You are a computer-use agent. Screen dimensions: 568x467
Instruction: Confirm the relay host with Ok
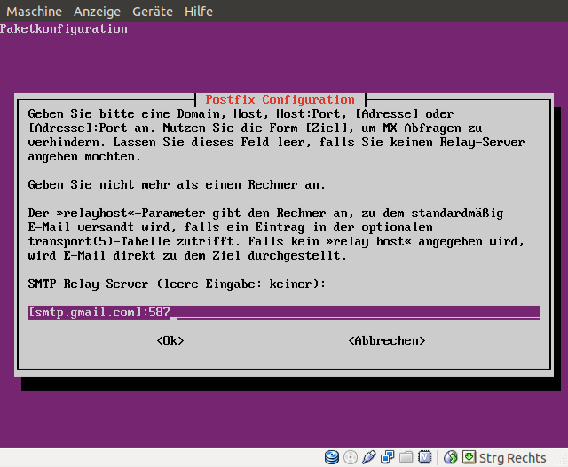(170, 341)
